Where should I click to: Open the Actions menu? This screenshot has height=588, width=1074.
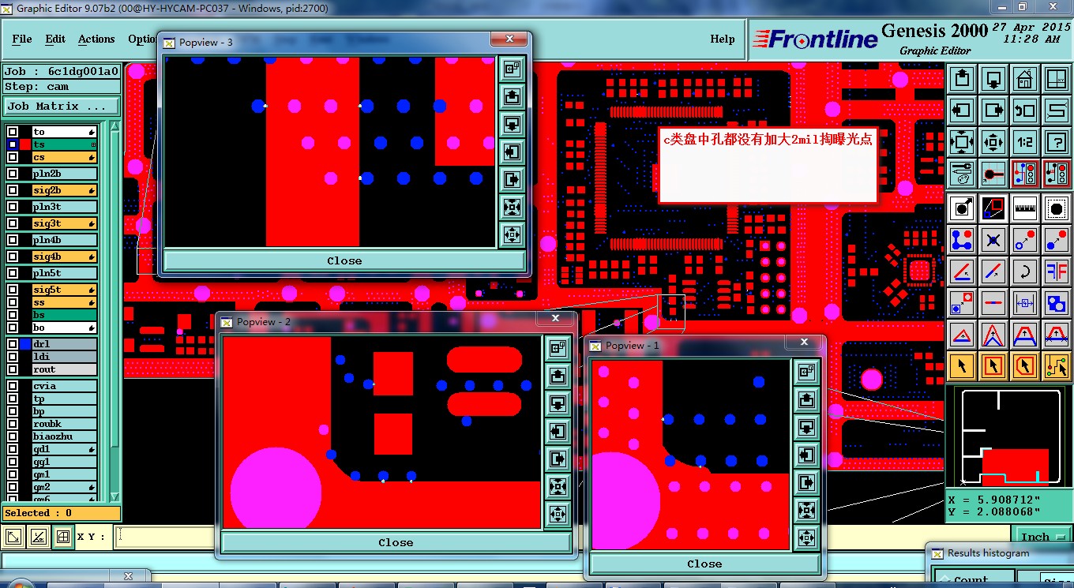96,39
